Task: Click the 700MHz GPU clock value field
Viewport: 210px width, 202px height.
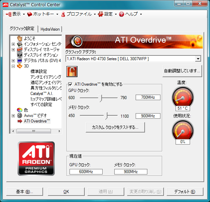Action: click(148, 97)
